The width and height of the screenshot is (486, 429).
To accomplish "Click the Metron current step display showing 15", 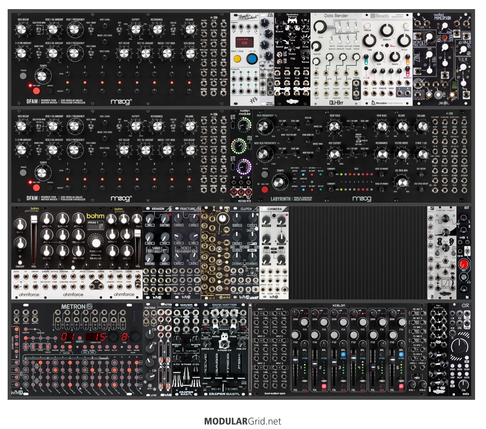I will pyautogui.click(x=96, y=337).
